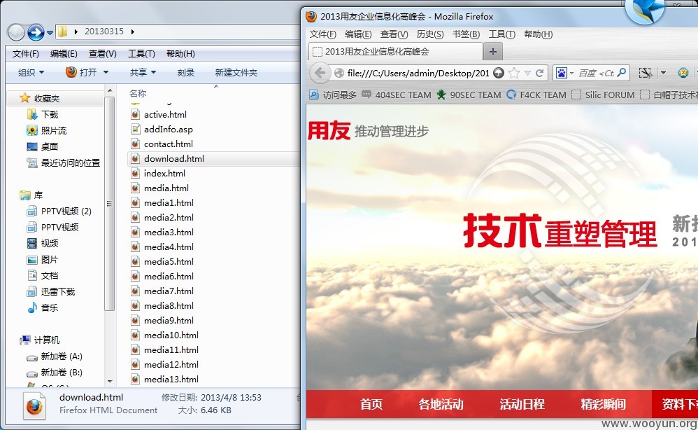Open Explorer's 帮助(H) menu
698x430 pixels.
(x=180, y=54)
